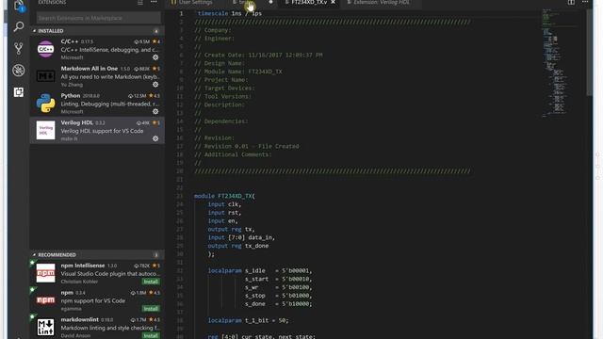Open manage gear for Python extension
603x339 pixels.
pos(155,111)
